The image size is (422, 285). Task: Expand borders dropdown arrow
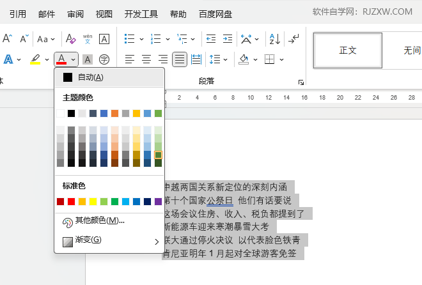281,59
